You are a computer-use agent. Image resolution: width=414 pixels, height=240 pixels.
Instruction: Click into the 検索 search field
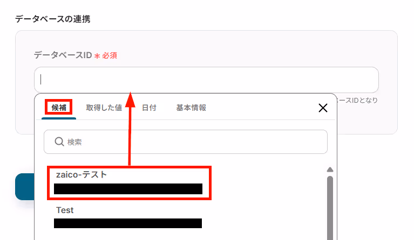(x=186, y=142)
